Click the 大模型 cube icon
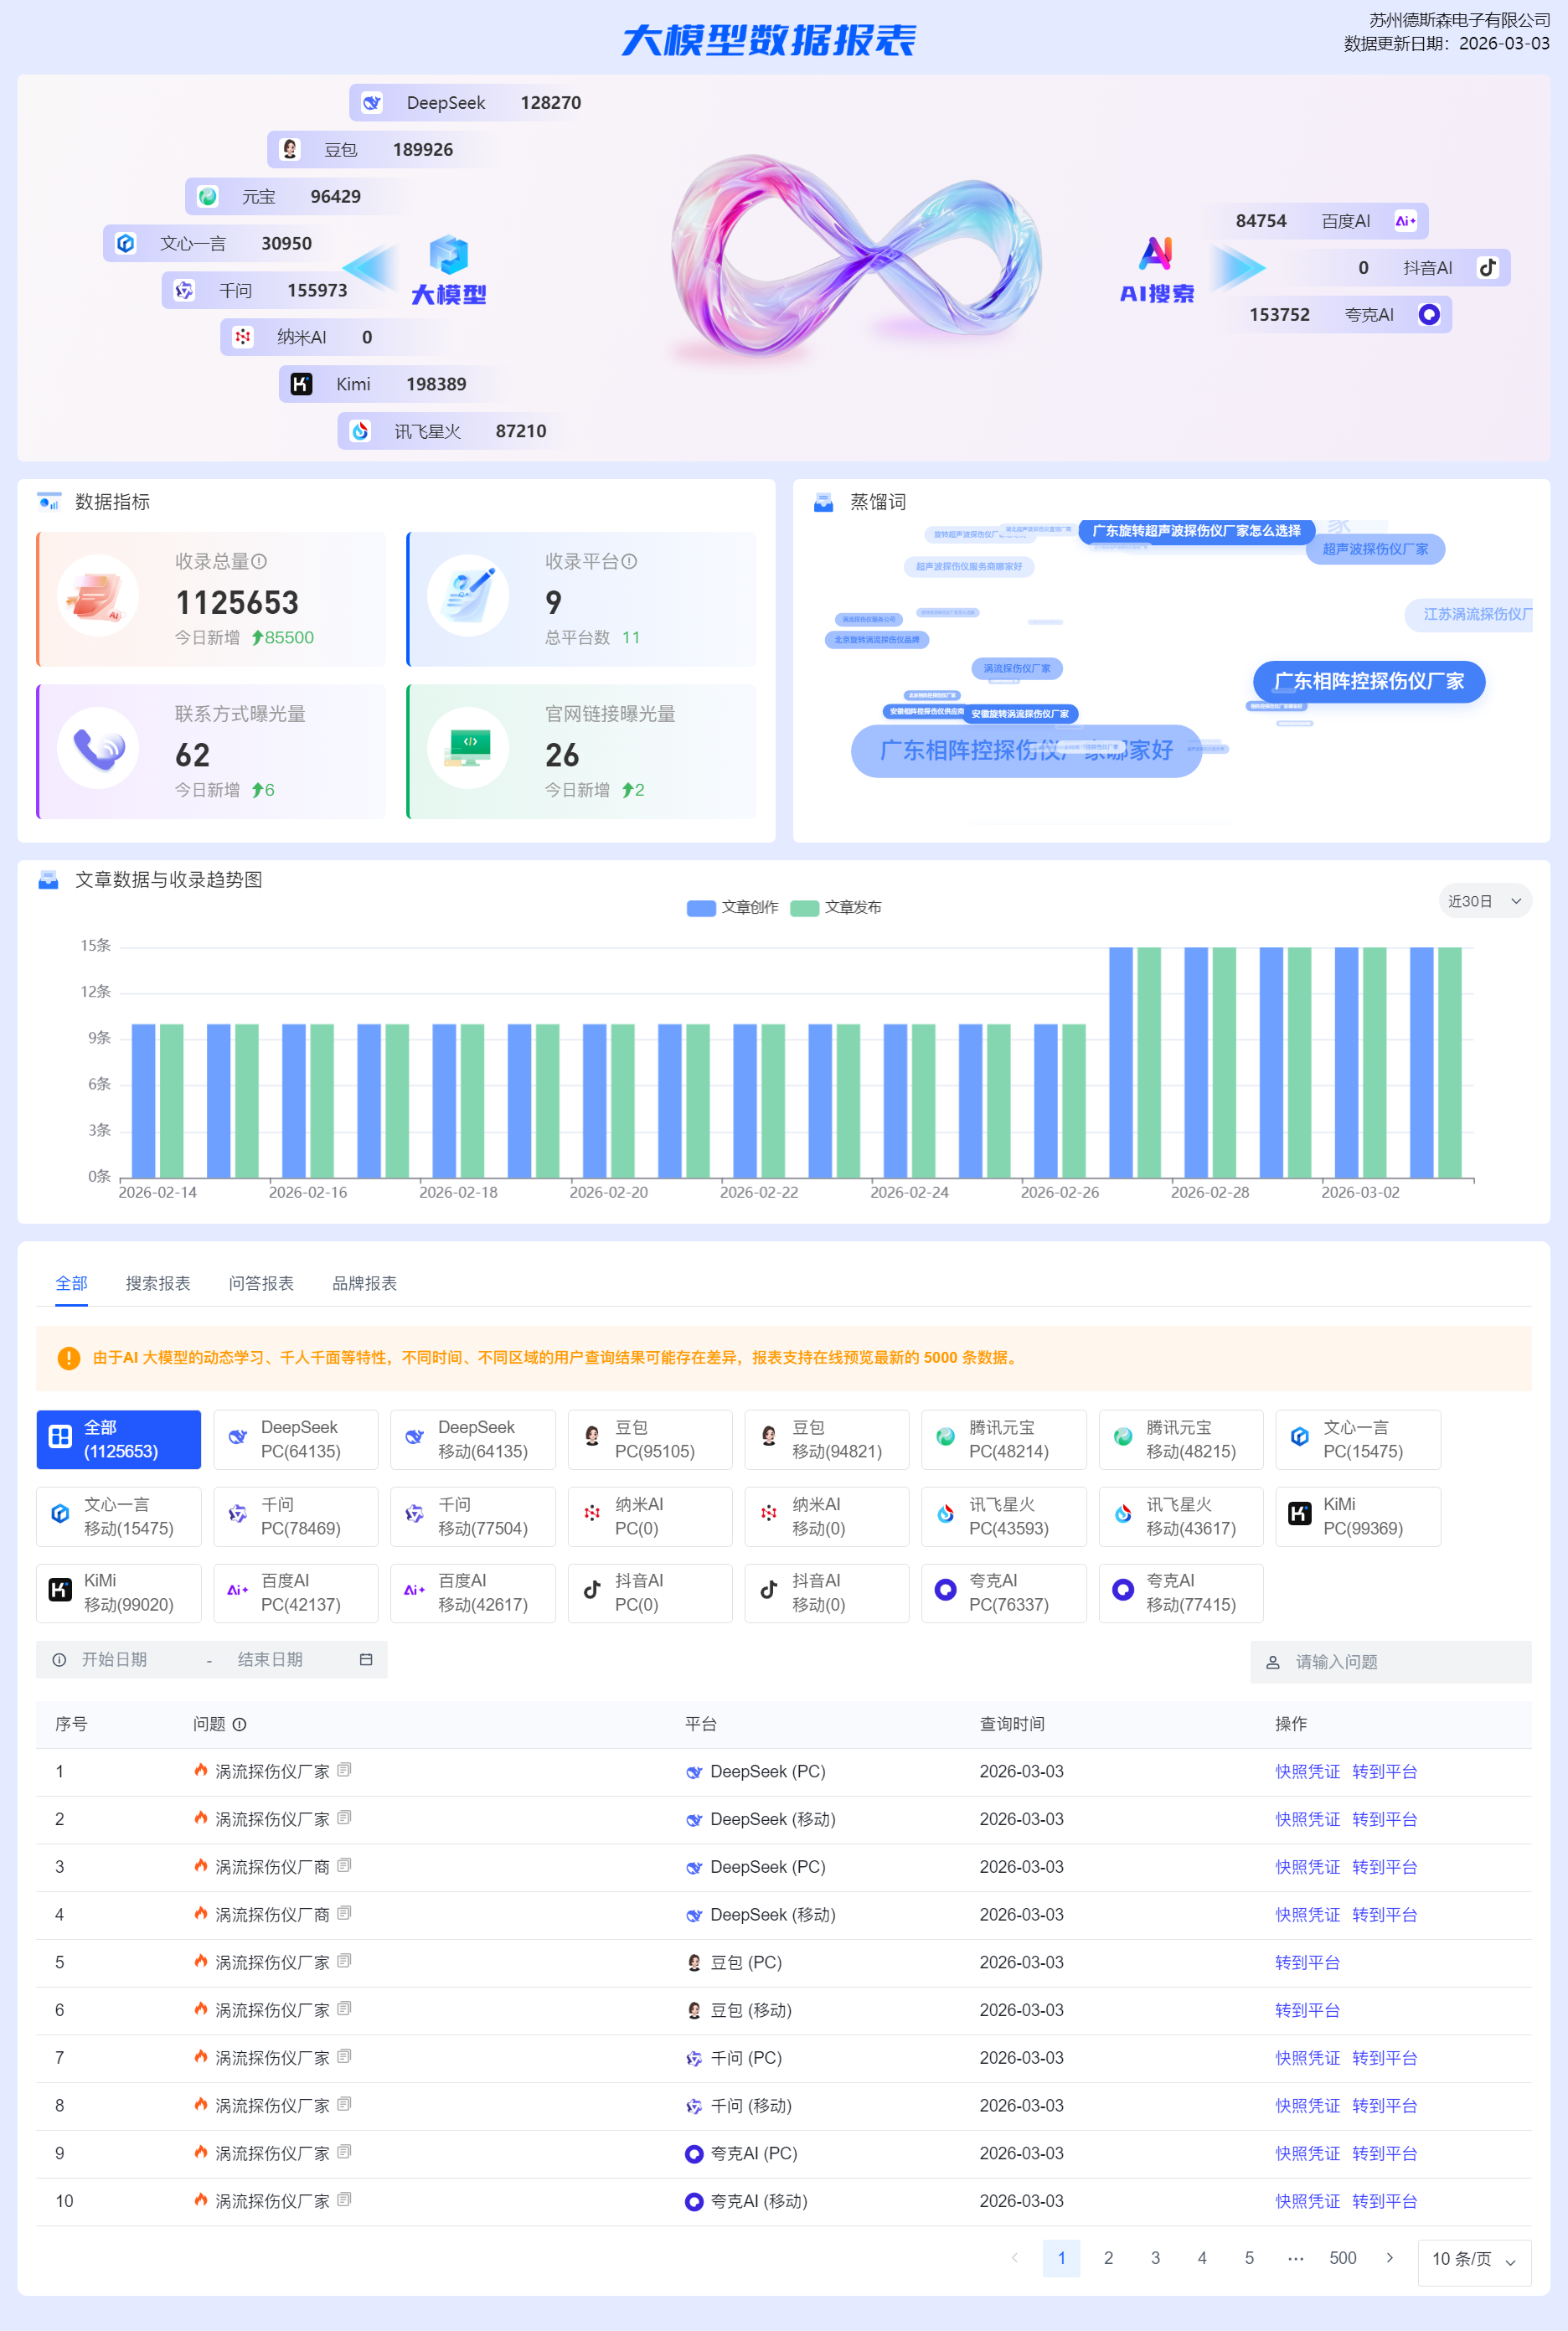The width and height of the screenshot is (1568, 2331). pyautogui.click(x=449, y=255)
